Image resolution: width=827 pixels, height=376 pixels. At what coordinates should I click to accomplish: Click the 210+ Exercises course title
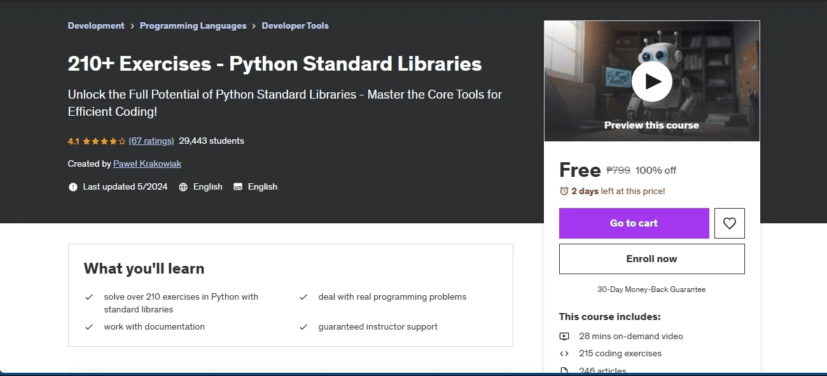275,64
